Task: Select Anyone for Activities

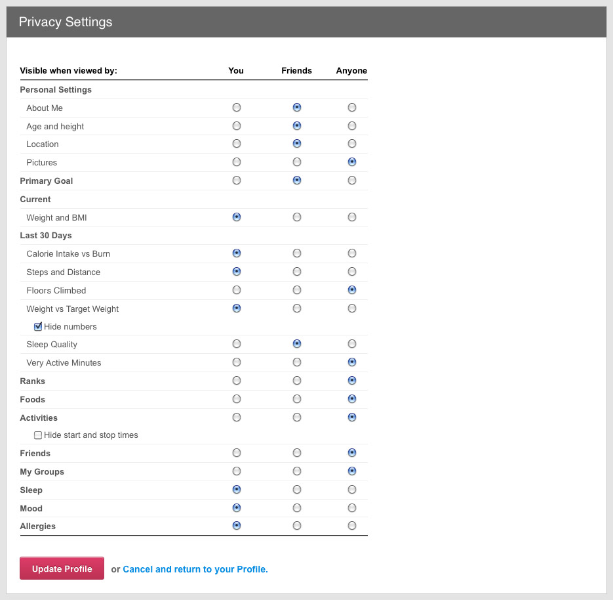Action: (x=352, y=418)
